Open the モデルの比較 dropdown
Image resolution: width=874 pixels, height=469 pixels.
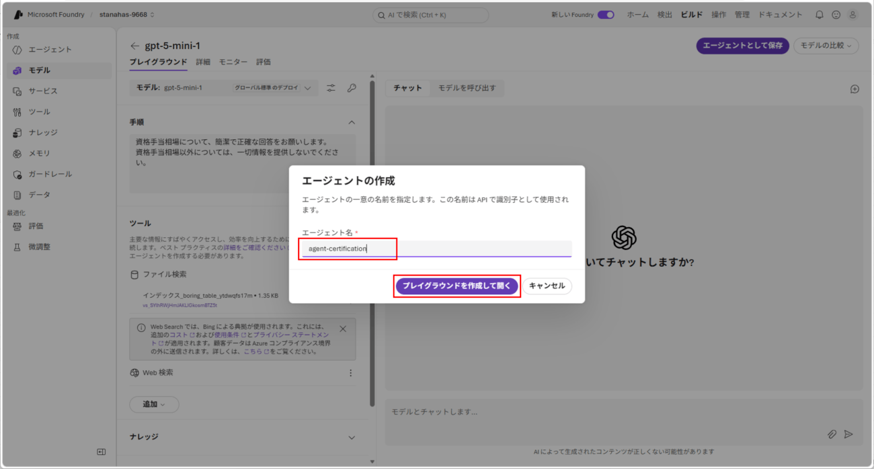pyautogui.click(x=826, y=46)
